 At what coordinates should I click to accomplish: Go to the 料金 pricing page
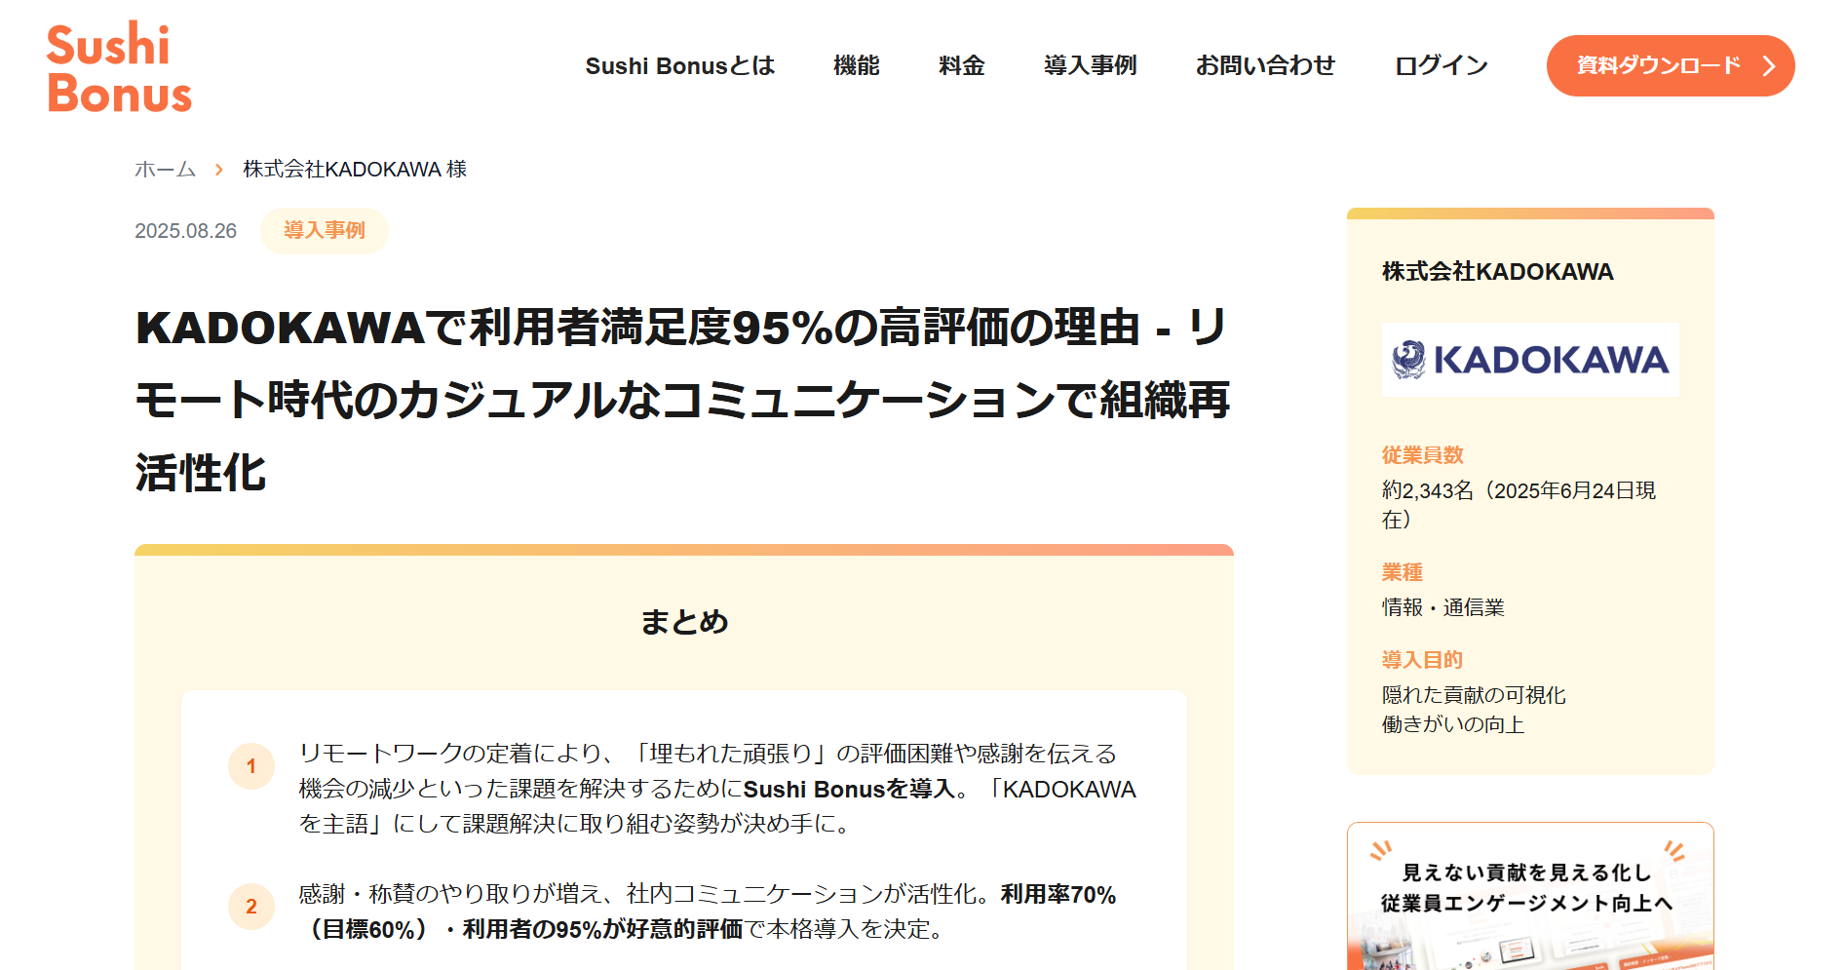coord(961,66)
